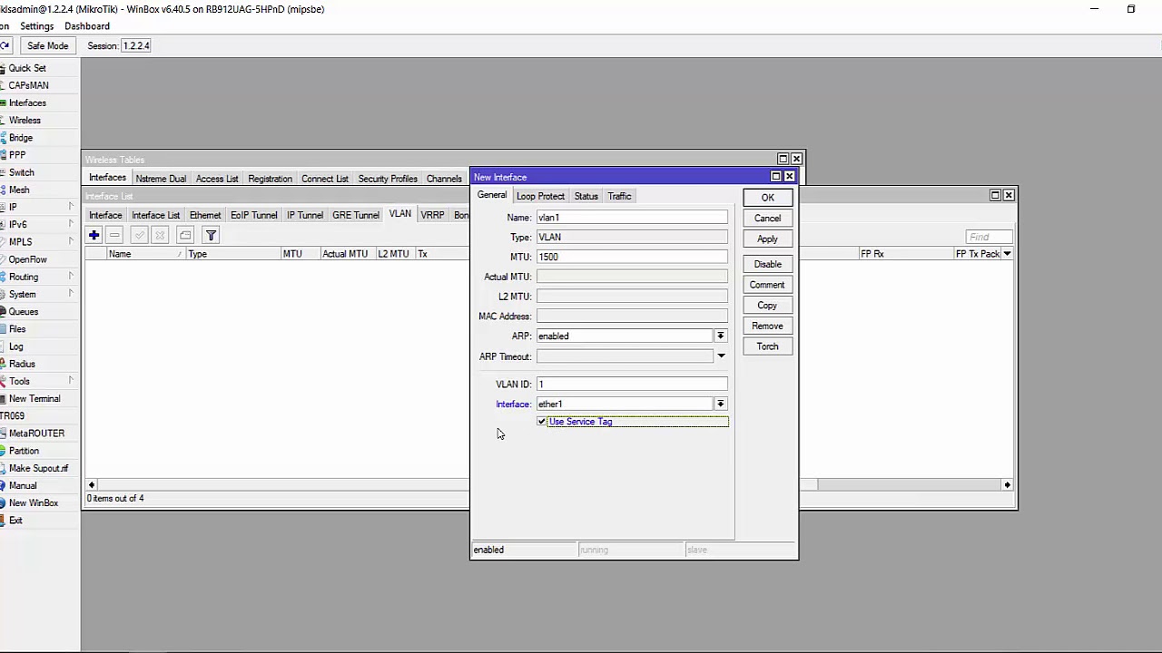1162x653 pixels.
Task: Open the Interface dropdown arrow
Action: (x=721, y=404)
